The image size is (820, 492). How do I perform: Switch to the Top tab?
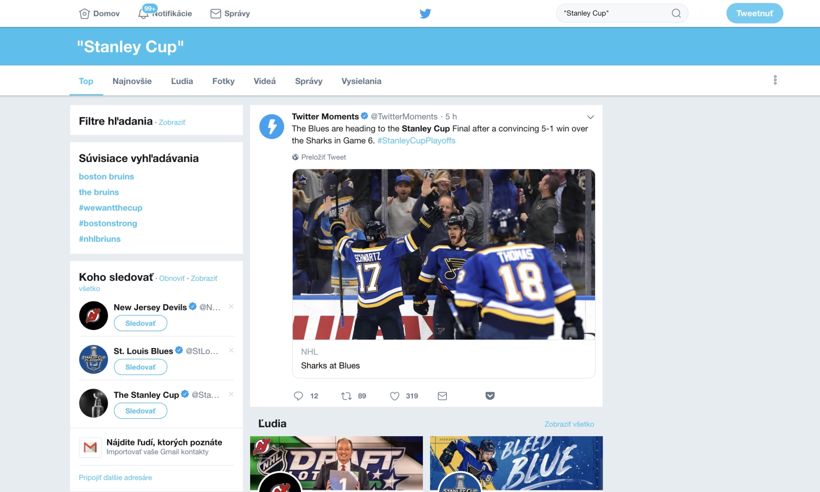click(x=86, y=81)
